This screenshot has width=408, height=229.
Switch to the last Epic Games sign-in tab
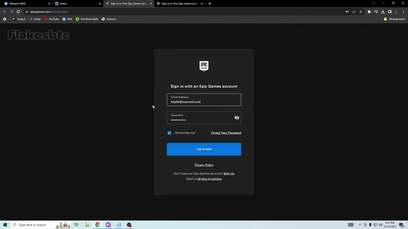tap(179, 3)
